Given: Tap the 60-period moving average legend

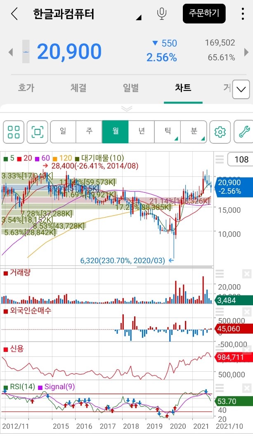Looking at the screenshot, I should 43,158.
